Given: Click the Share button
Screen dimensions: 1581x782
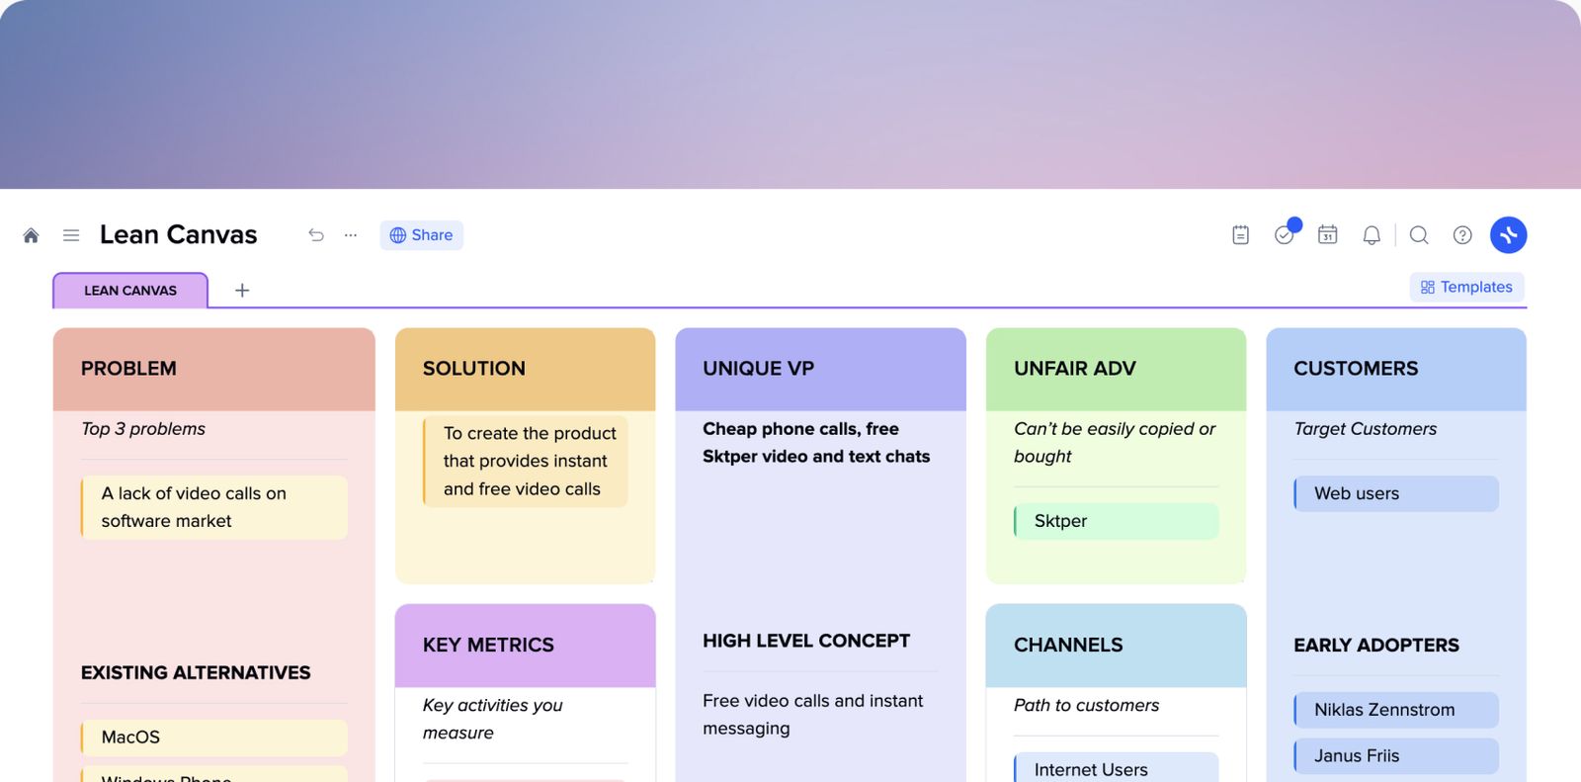Looking at the screenshot, I should pyautogui.click(x=422, y=235).
